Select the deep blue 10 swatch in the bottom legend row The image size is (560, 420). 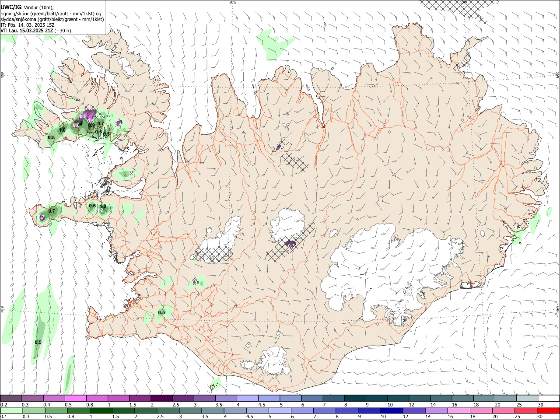click(x=392, y=410)
